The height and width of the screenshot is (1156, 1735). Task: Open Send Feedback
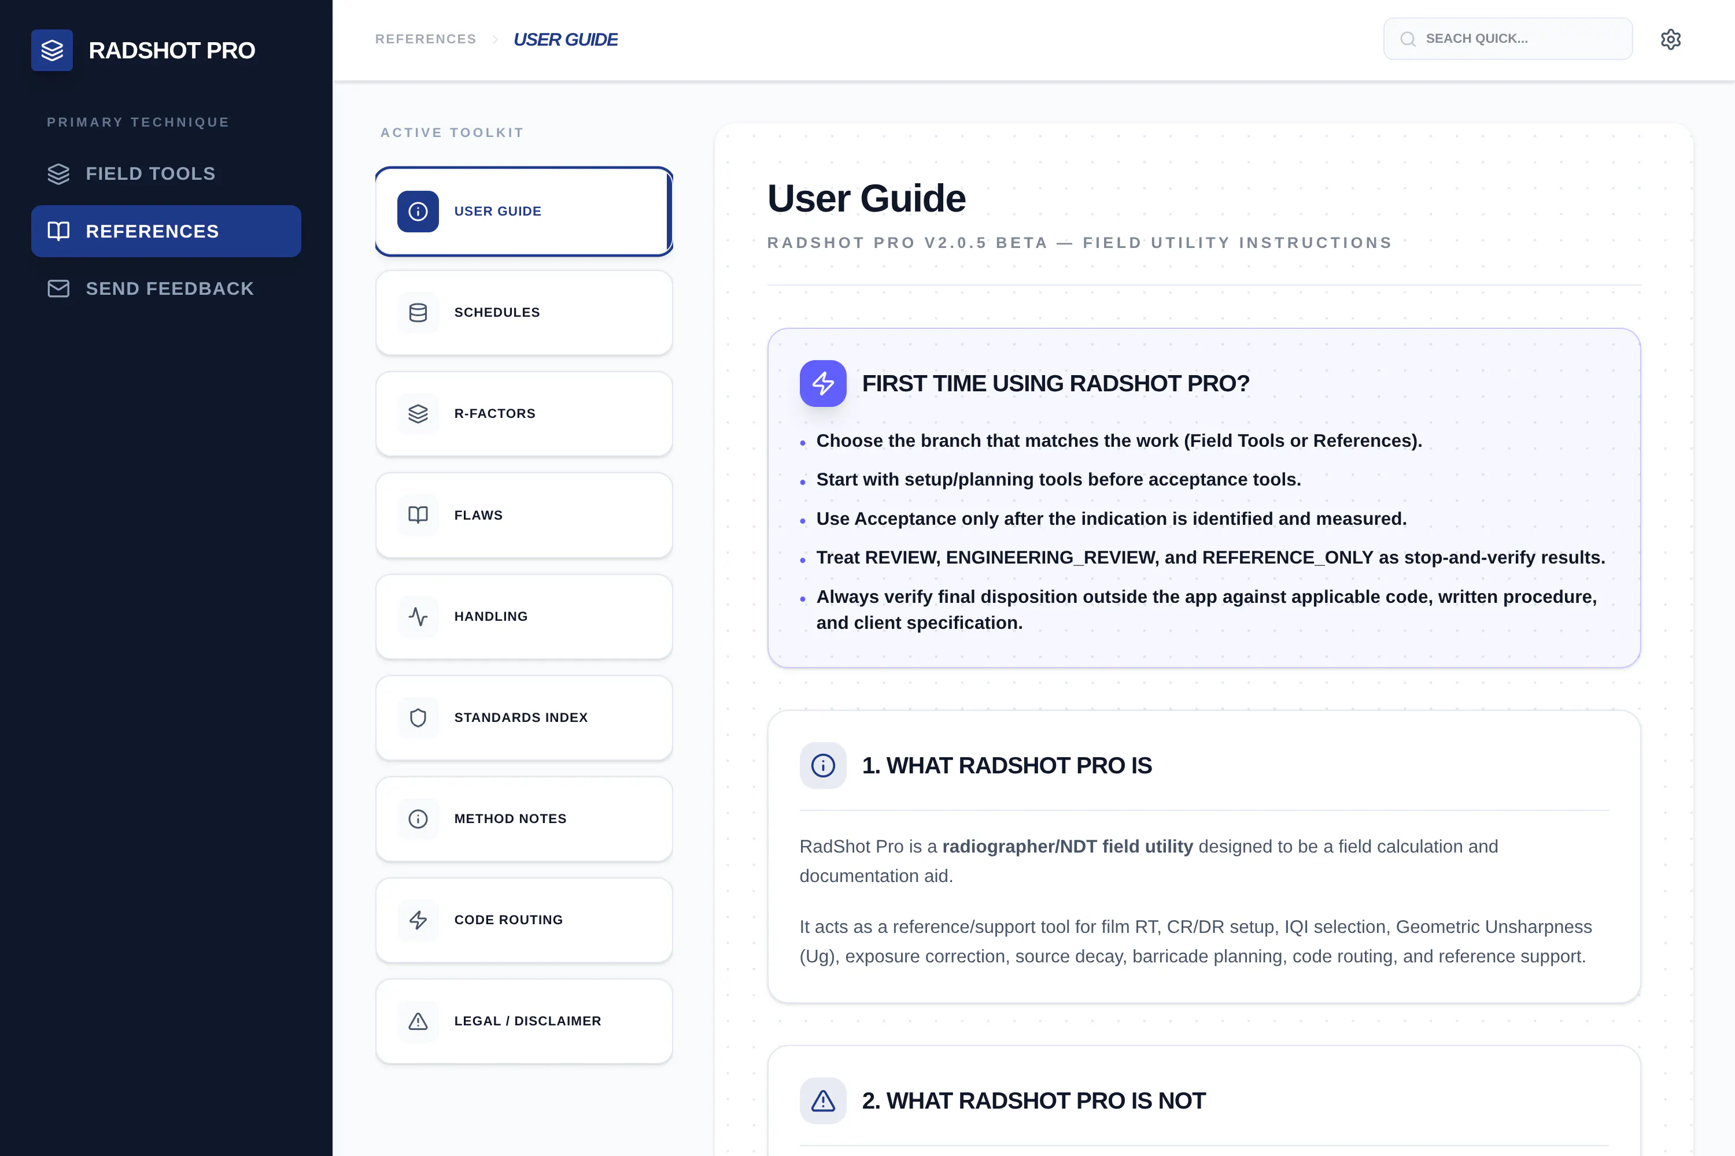pyautogui.click(x=166, y=289)
